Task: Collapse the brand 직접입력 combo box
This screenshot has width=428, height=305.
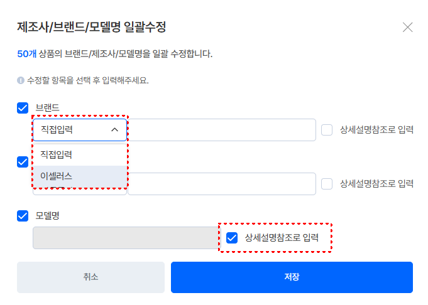Action: (x=79, y=130)
